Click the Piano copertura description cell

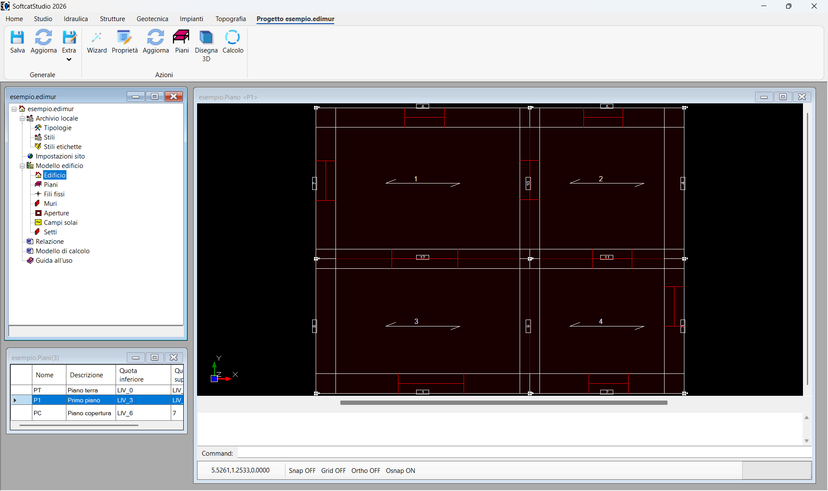coord(90,413)
